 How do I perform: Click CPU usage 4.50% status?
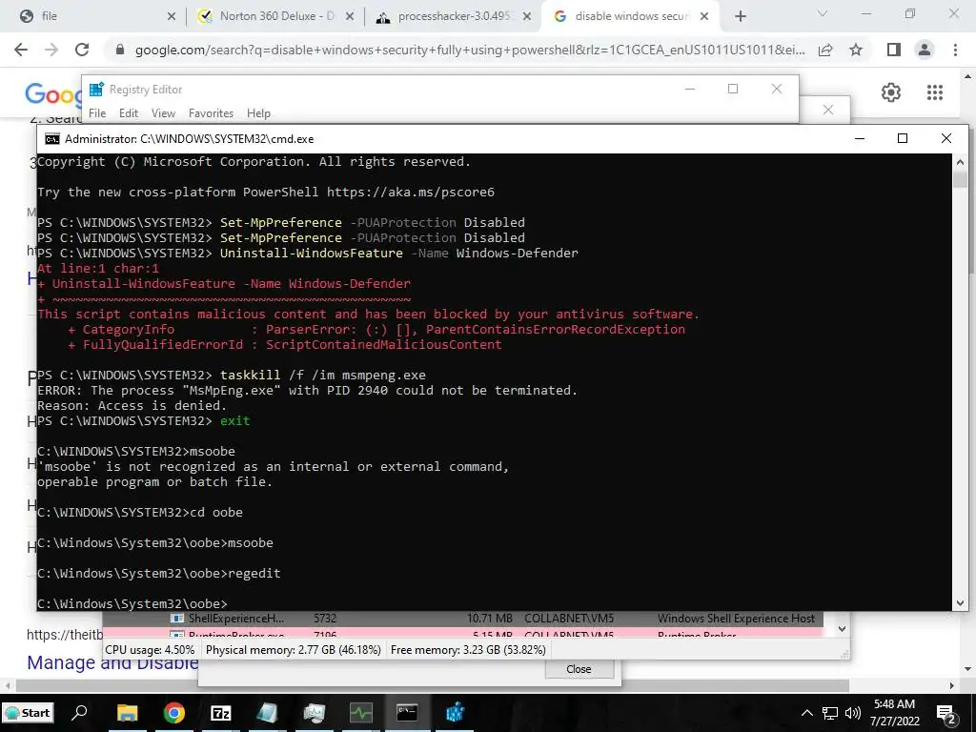point(150,650)
